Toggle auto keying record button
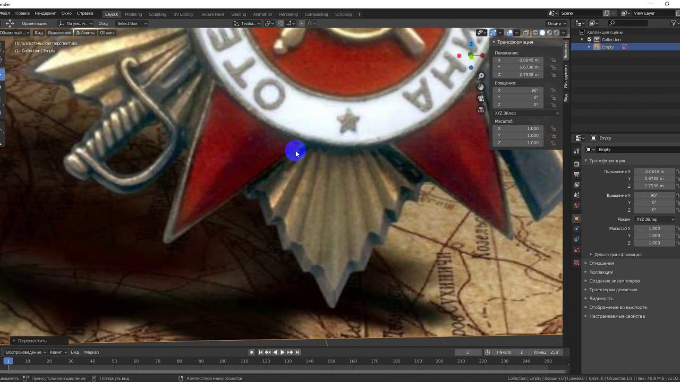 252,352
